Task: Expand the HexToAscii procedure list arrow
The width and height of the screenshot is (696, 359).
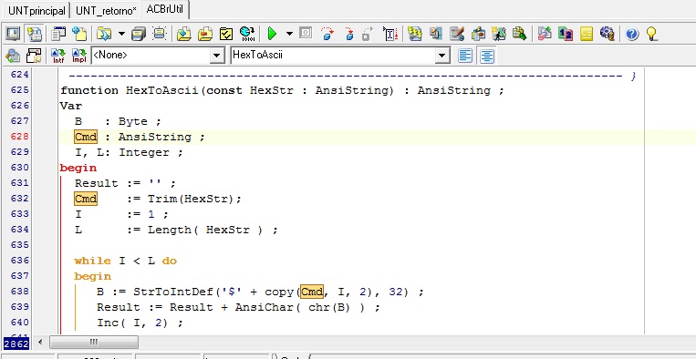Action: point(442,56)
